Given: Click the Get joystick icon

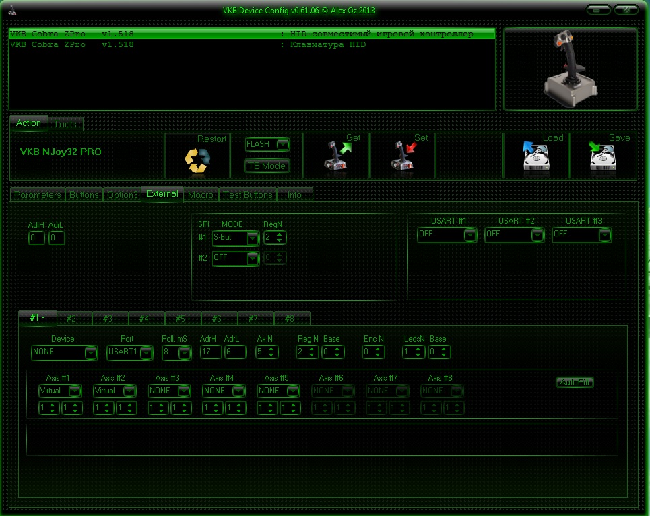Looking at the screenshot, I should pyautogui.click(x=337, y=157).
